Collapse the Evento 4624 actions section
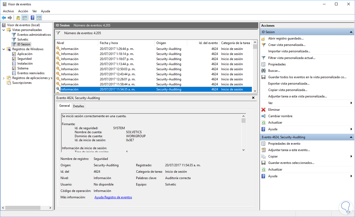This screenshot has height=217, width=355. [x=351, y=137]
